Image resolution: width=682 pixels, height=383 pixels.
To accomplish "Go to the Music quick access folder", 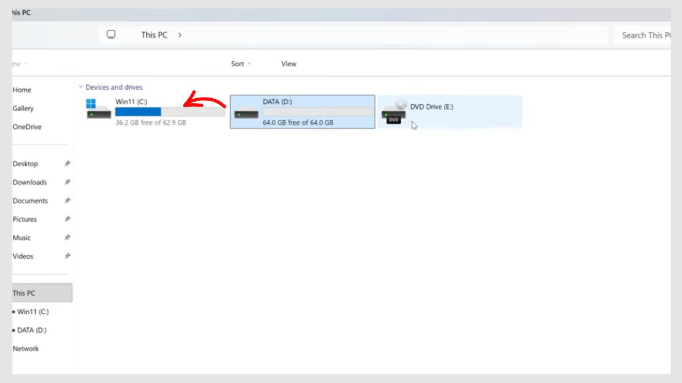I will coord(22,237).
